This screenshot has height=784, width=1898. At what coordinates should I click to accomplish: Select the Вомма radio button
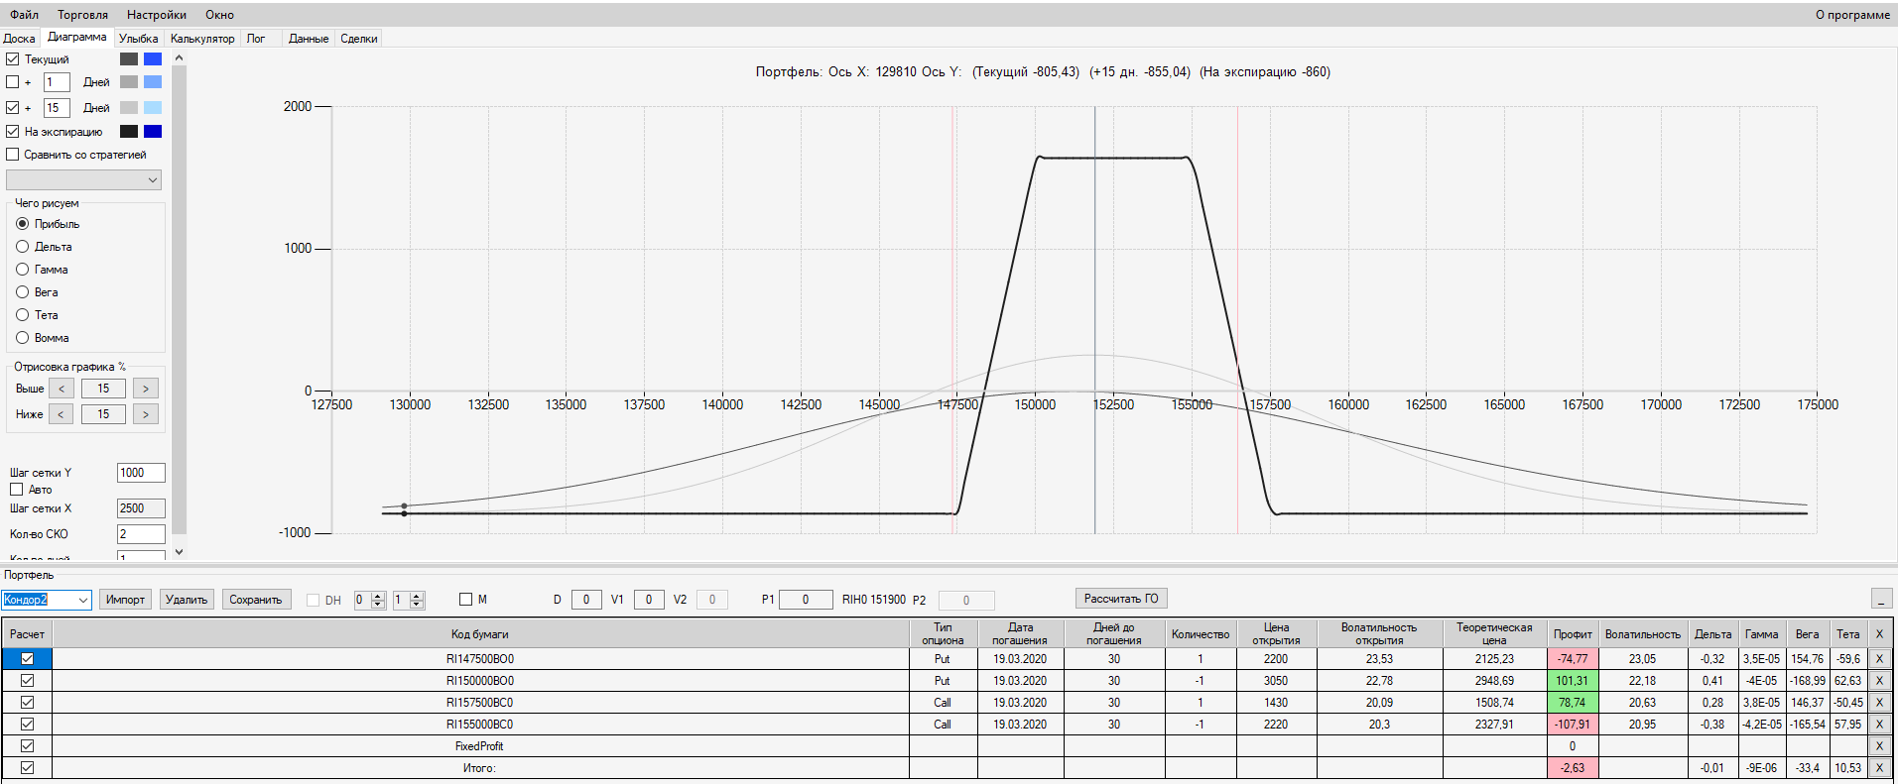click(23, 338)
